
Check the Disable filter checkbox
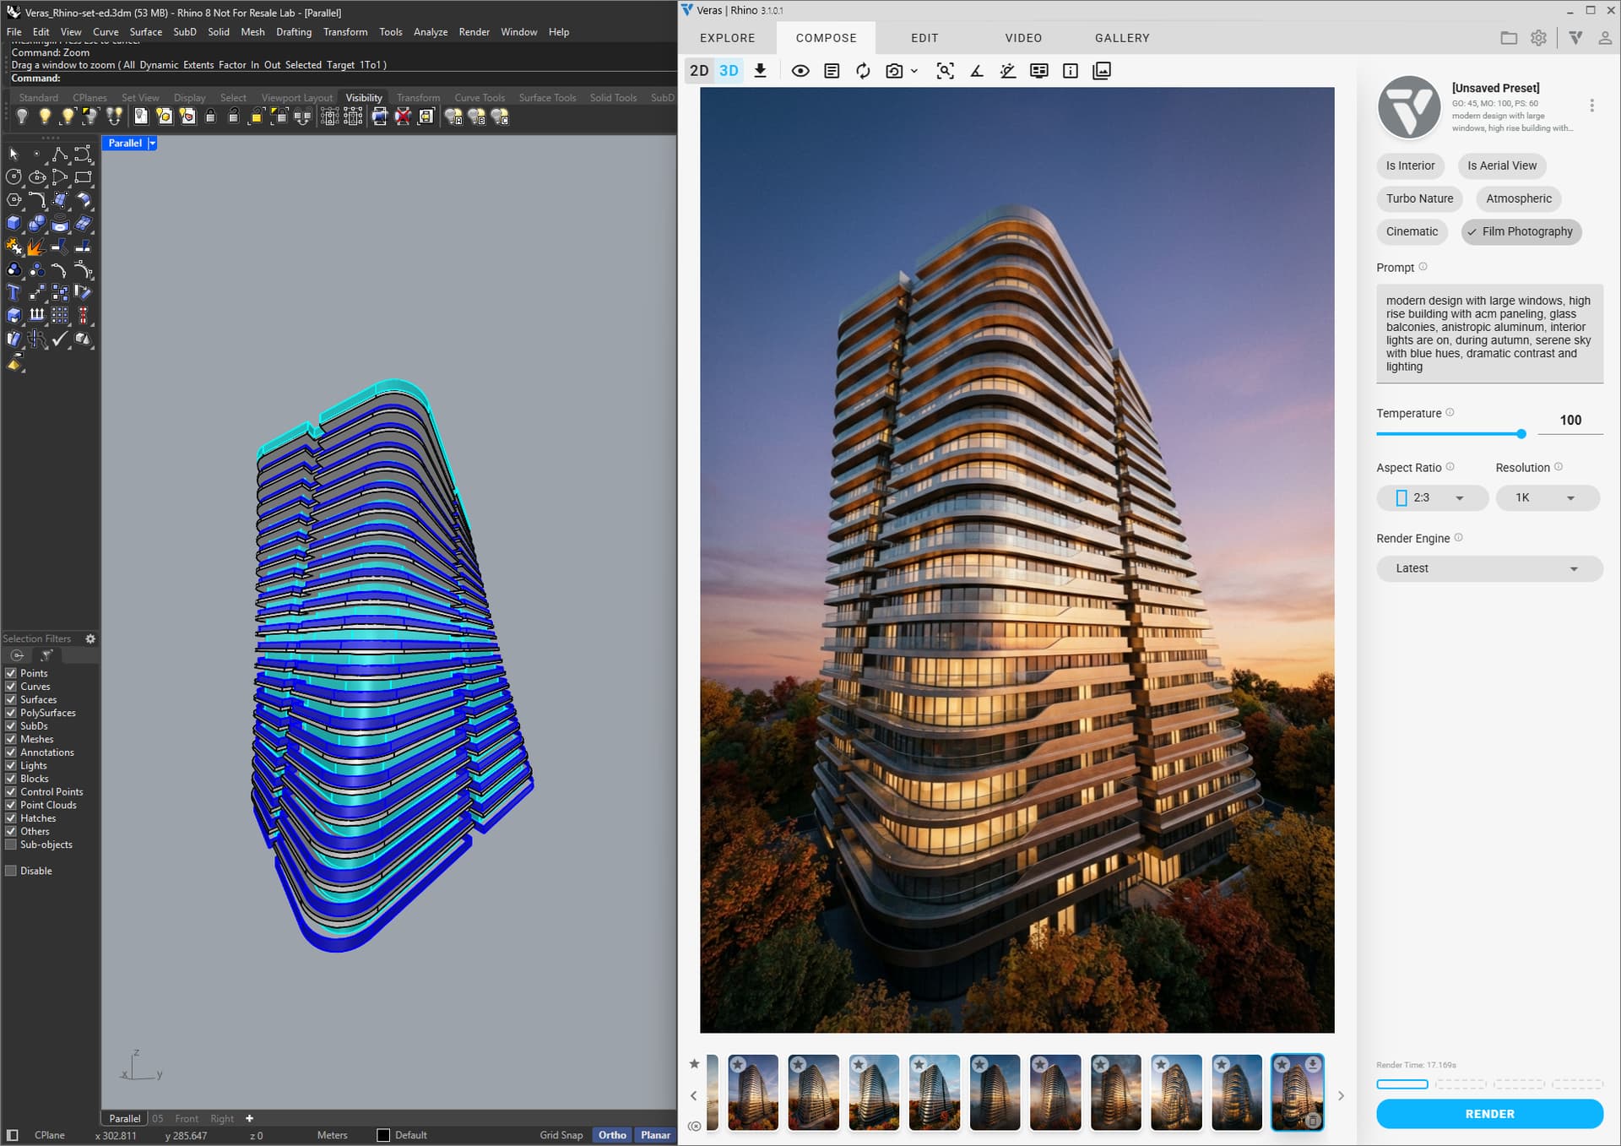[x=11, y=871]
